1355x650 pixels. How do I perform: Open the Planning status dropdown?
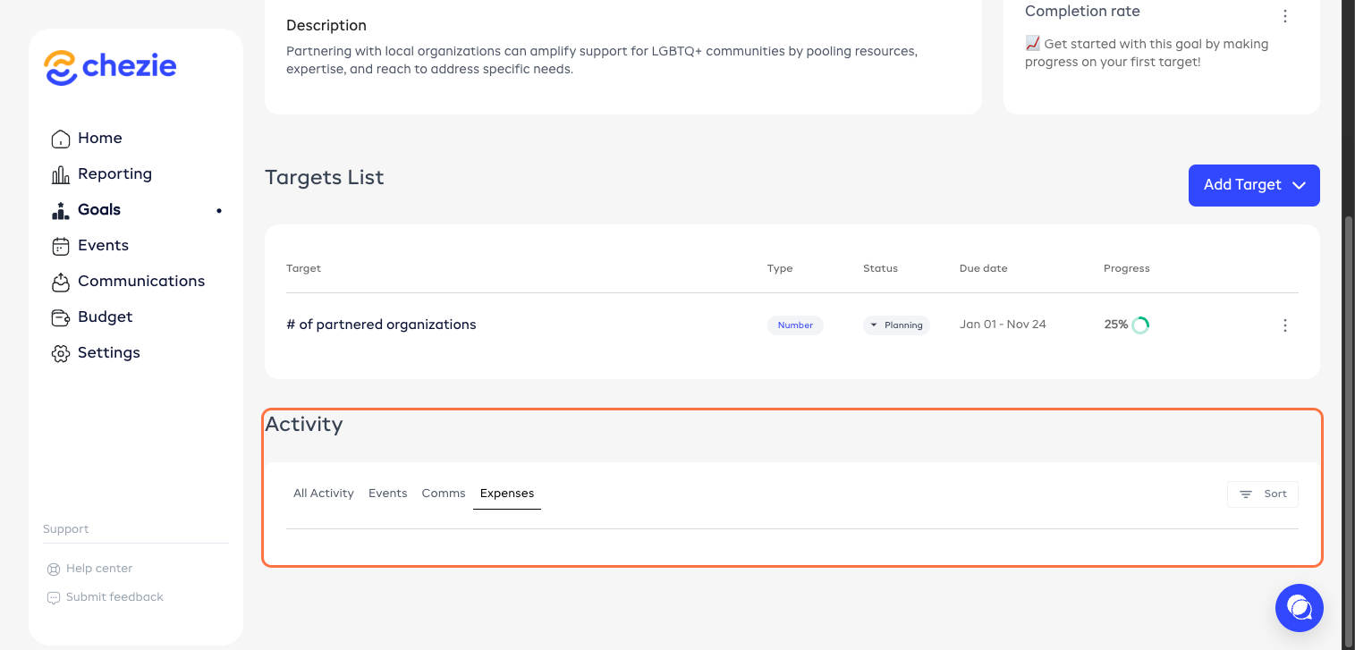[x=896, y=325]
